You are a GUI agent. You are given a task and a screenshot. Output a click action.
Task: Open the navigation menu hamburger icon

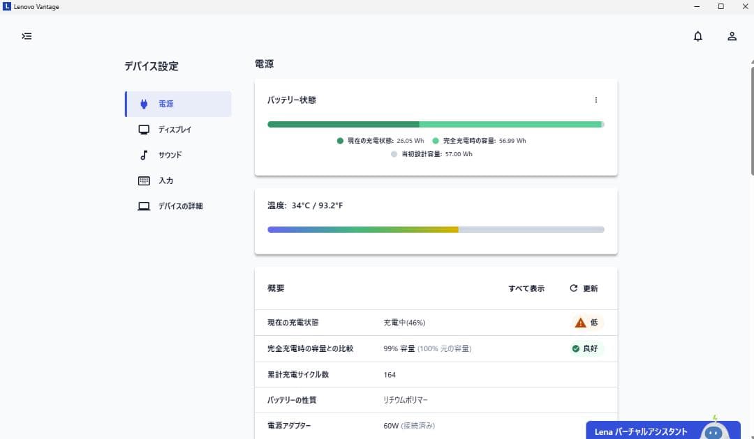point(27,36)
